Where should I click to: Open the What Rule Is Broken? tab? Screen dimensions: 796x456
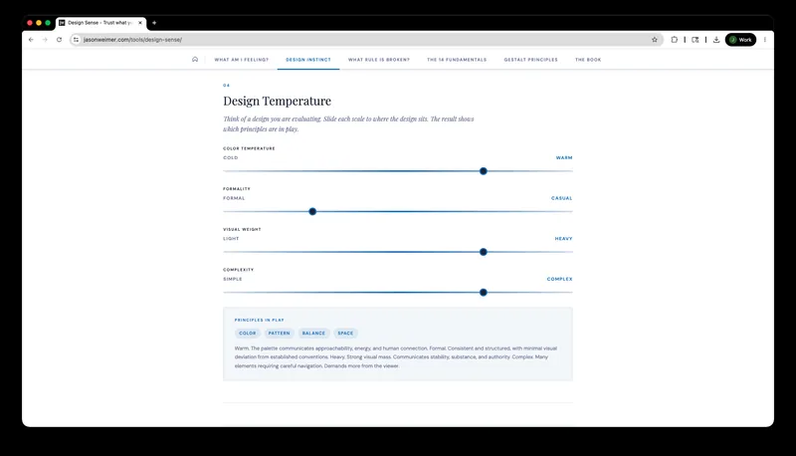click(379, 60)
